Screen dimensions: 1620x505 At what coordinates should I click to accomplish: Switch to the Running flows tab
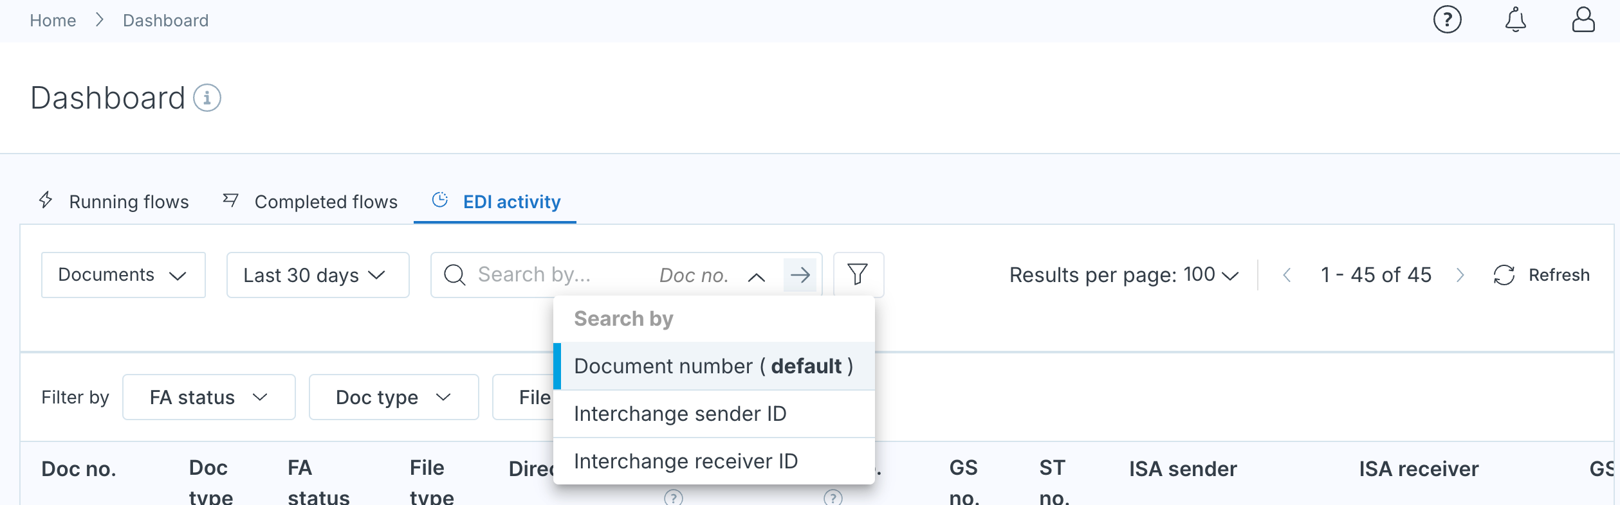coord(113,202)
